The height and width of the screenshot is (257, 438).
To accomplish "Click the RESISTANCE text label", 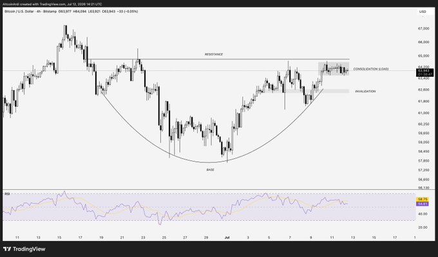I will (214, 54).
